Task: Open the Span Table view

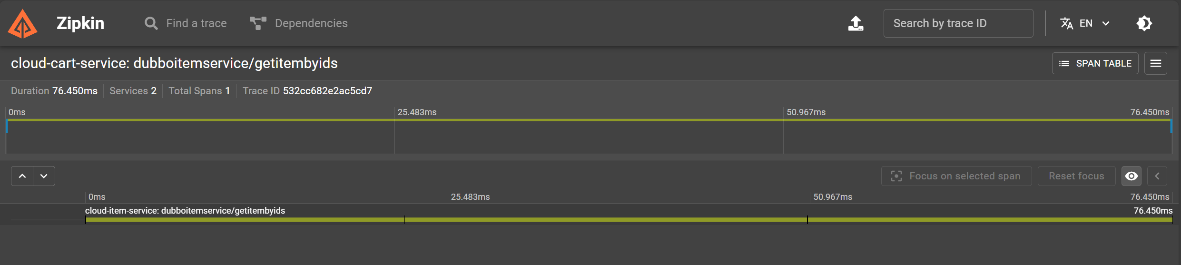Action: pos(1095,63)
